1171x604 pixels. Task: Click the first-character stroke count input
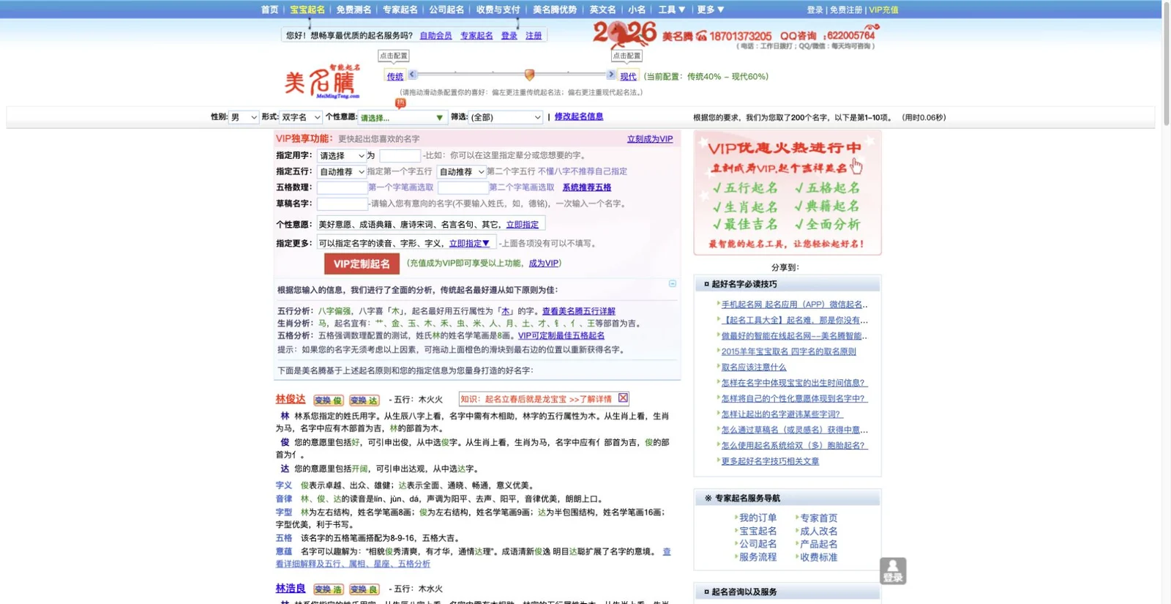[x=342, y=187]
